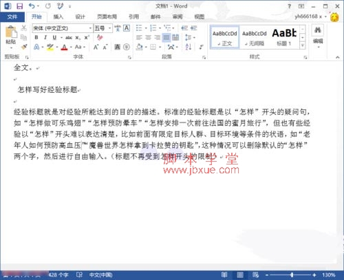Expand the bullets list dropdown arrow
Screen dimensions: 344x280
[146, 28]
